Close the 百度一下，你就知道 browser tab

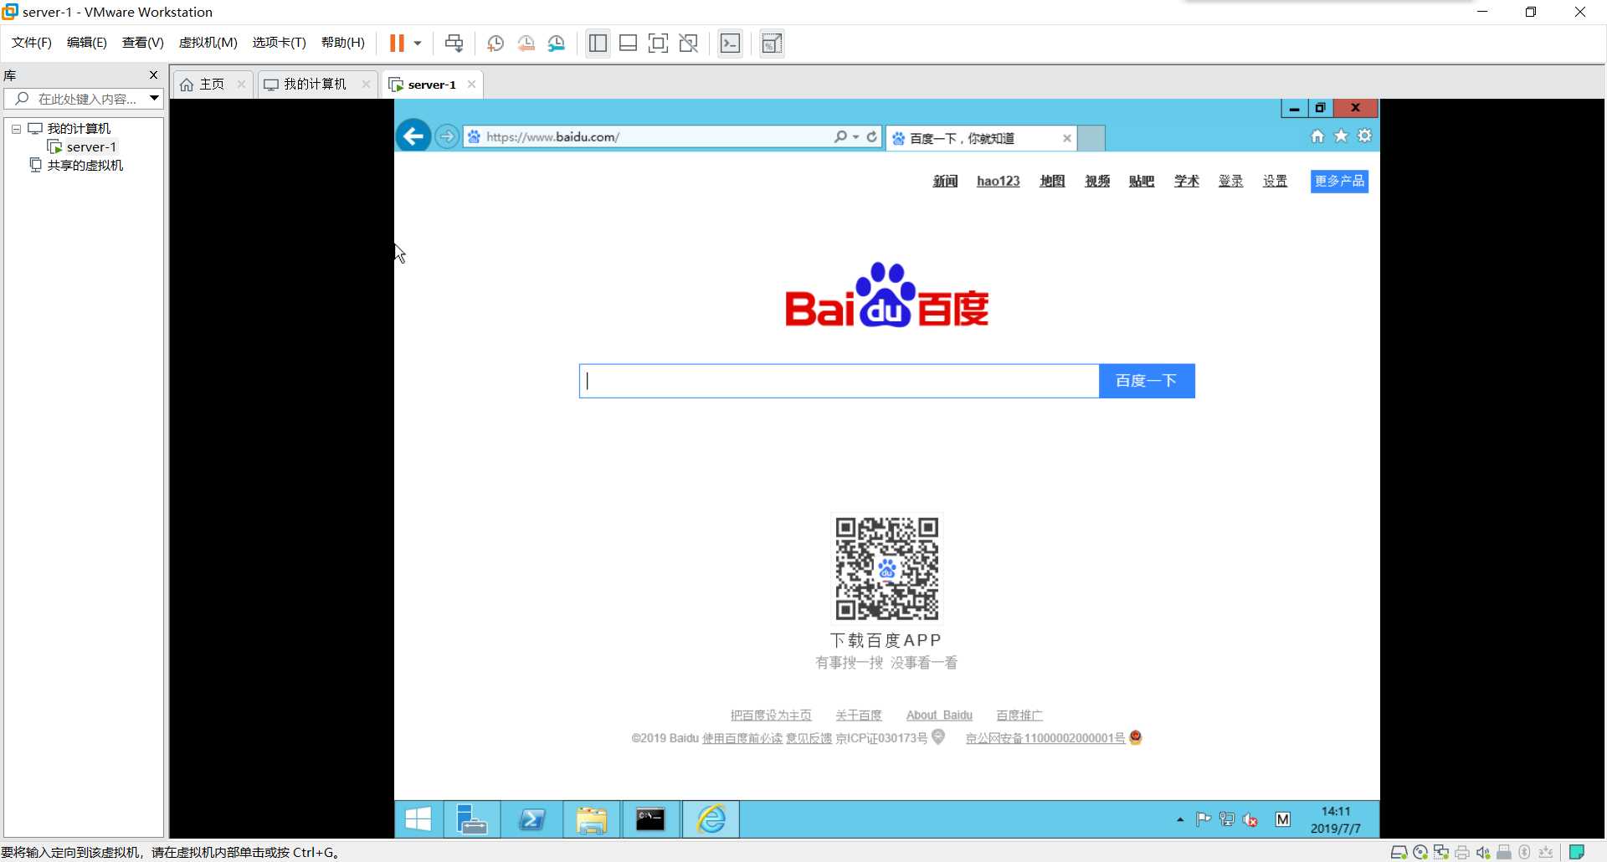1067,139
